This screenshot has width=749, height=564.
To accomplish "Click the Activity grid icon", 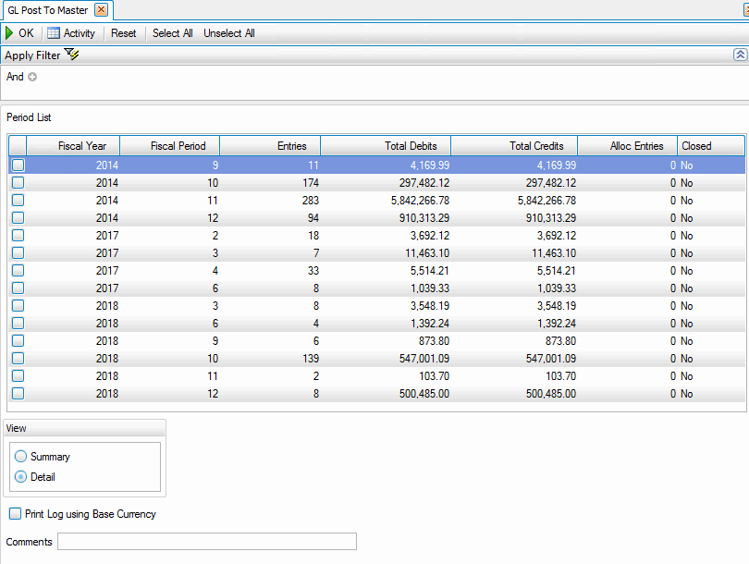I will point(54,33).
